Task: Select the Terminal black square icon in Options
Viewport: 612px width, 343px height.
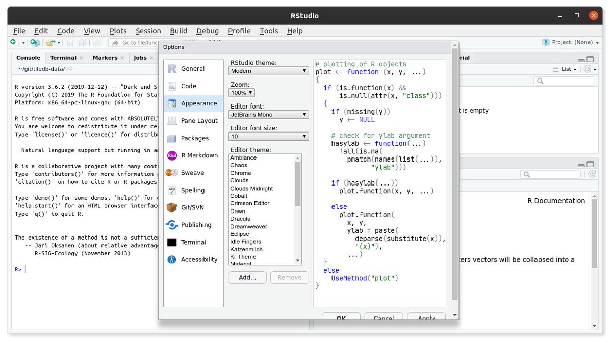Action: point(172,242)
